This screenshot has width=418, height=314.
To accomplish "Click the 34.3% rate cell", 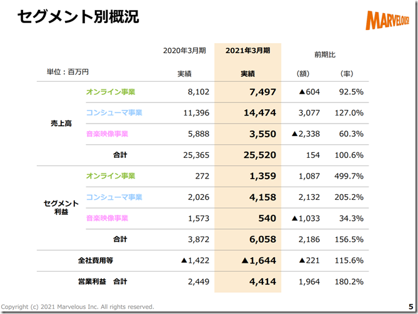I will (351, 218).
